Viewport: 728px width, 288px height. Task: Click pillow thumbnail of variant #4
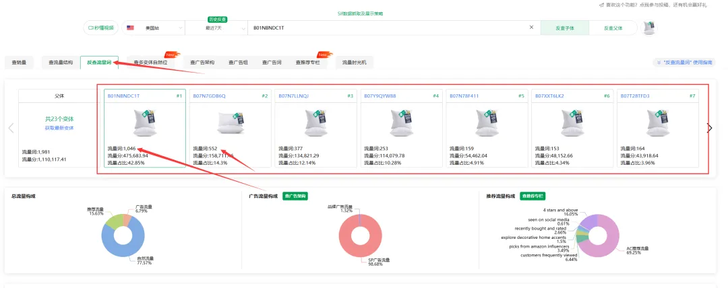pyautogui.click(x=401, y=122)
